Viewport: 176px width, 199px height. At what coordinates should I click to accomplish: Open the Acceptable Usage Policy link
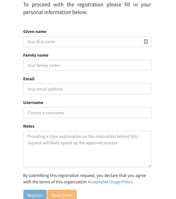[x=110, y=182]
